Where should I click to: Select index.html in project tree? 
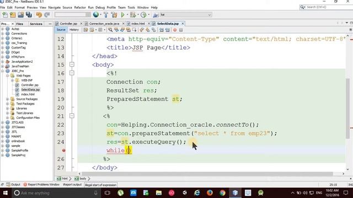pos(28,94)
